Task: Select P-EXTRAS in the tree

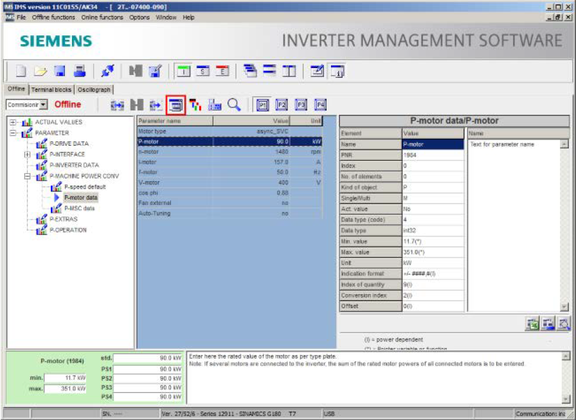Action: pyautogui.click(x=64, y=219)
